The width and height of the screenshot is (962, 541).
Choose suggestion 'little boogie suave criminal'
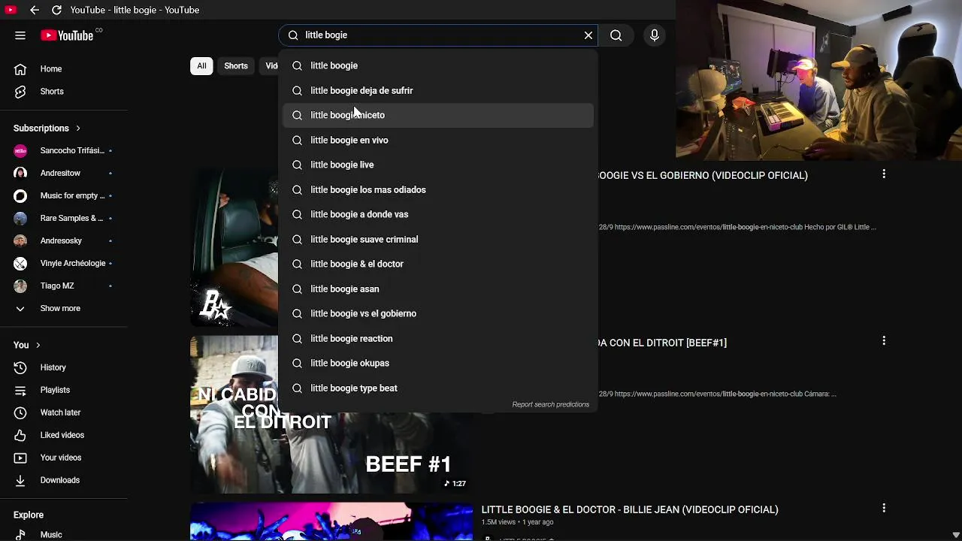[x=438, y=239]
